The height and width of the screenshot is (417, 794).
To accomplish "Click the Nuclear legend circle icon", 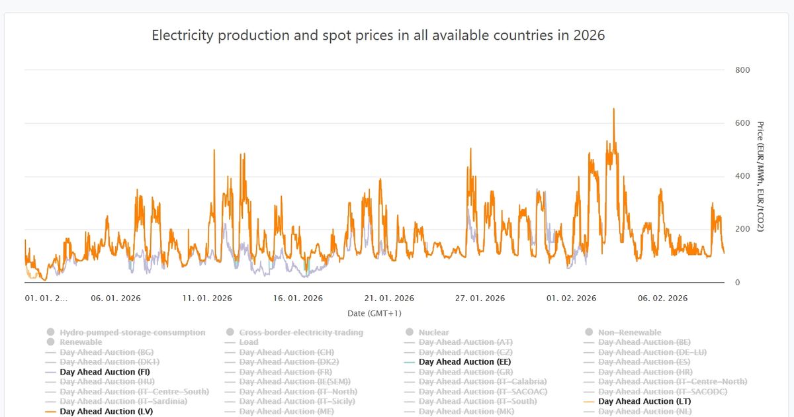I will pos(410,332).
